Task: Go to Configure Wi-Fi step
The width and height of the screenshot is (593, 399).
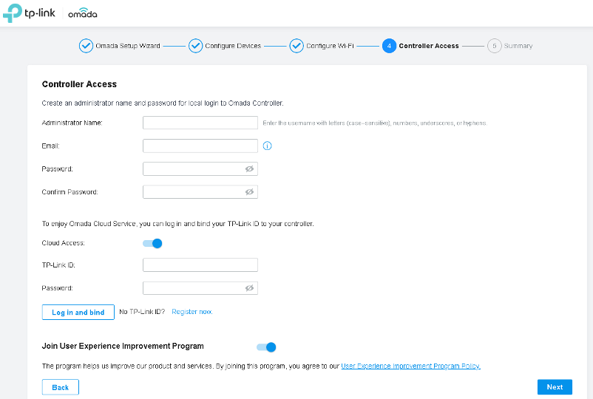Action: pyautogui.click(x=330, y=46)
